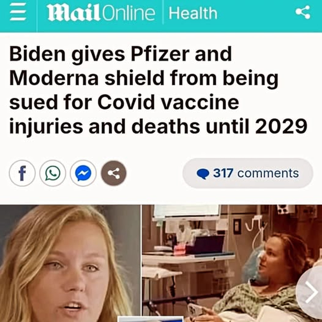Open the brown share options button
322x322 pixels.
click(x=114, y=173)
